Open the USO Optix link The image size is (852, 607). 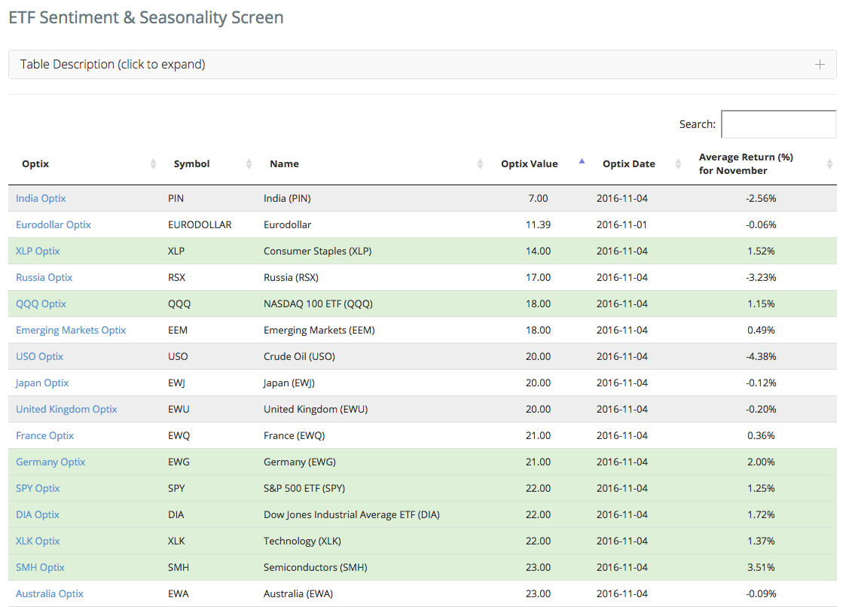coord(40,356)
